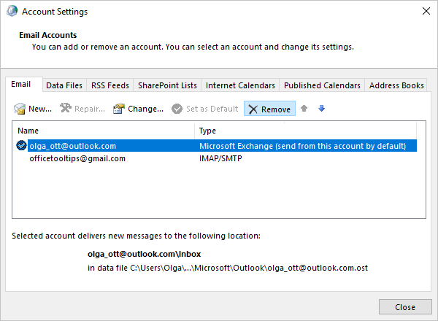
Task: Click the Microsoft Exchange type cell
Action: (302, 146)
